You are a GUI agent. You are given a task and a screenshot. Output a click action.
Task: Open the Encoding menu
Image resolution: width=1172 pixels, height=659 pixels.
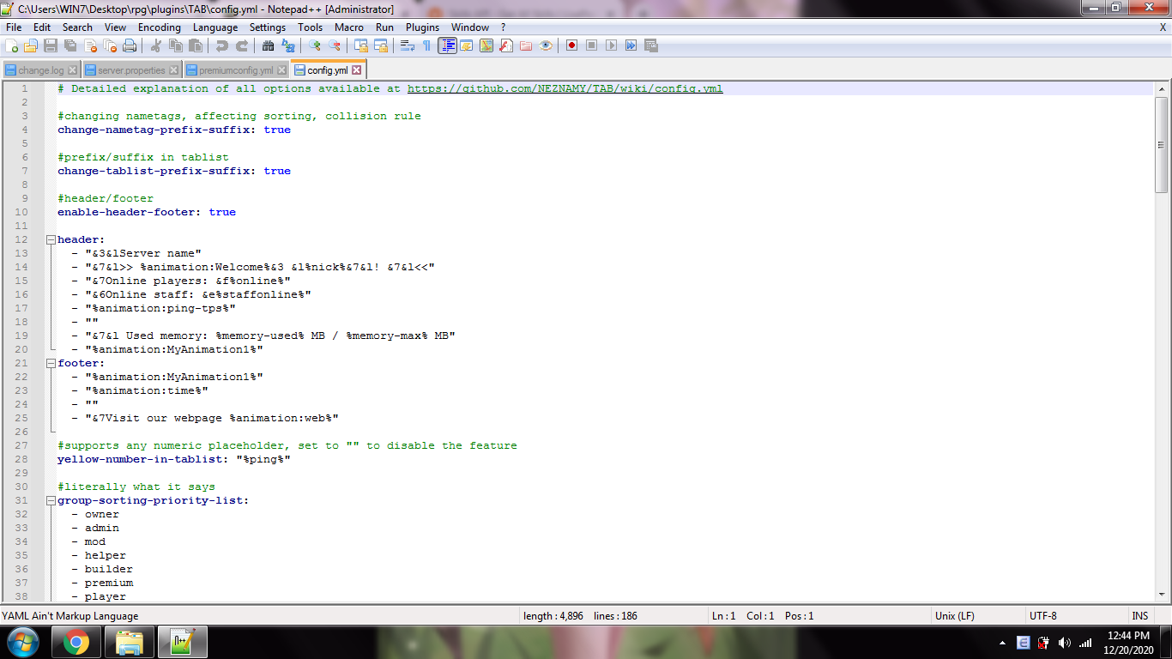[159, 27]
